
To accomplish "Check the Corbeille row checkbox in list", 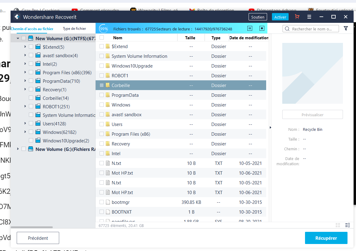I will pos(101,85).
